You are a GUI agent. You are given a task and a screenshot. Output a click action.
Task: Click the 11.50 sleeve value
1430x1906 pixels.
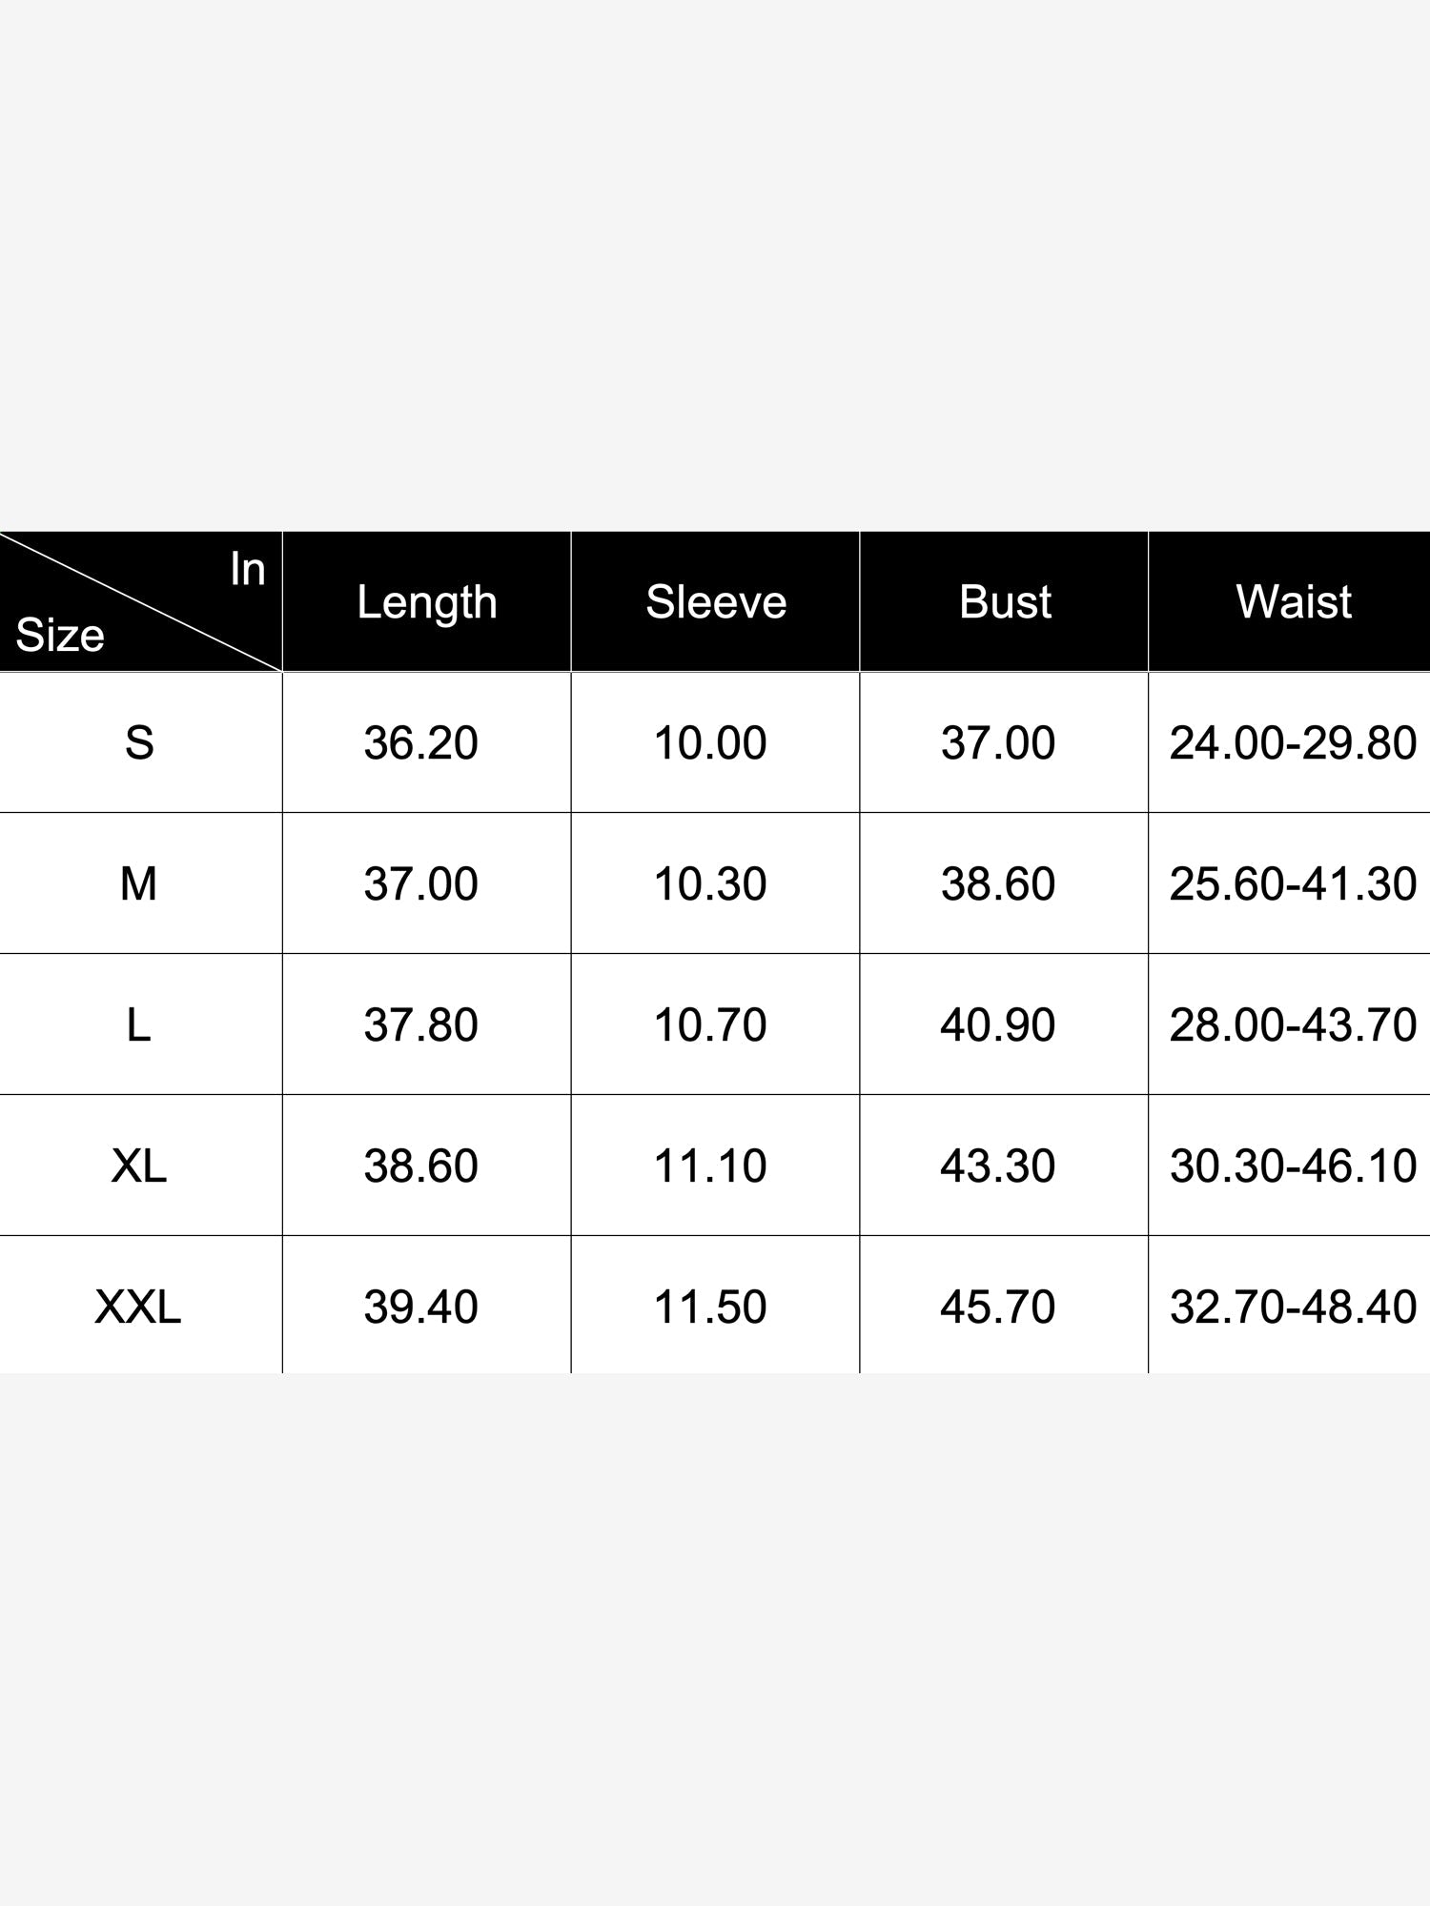pyautogui.click(x=710, y=1307)
